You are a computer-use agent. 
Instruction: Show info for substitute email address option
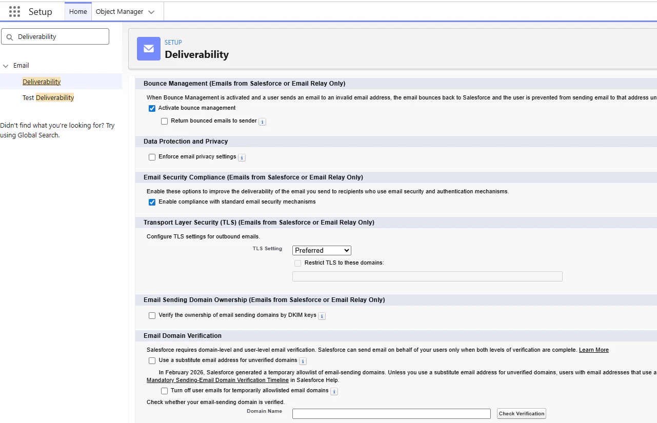coord(303,361)
